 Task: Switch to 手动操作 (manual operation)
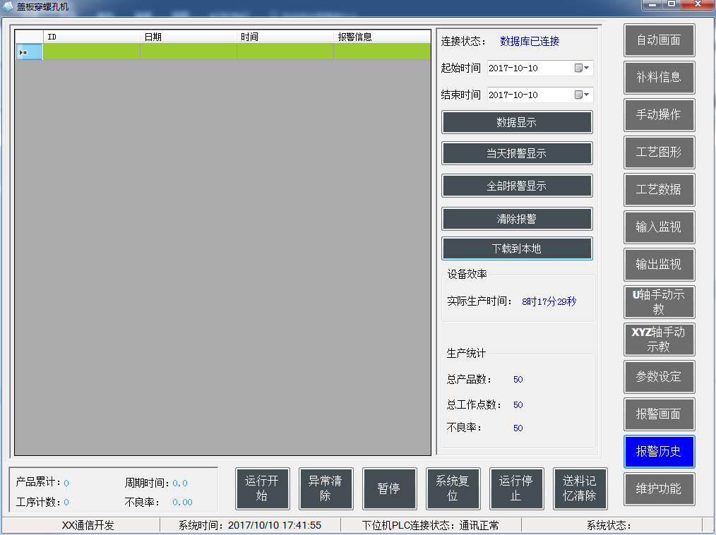(659, 115)
